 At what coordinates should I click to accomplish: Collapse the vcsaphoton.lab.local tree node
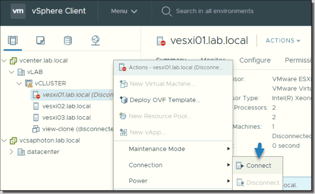(x=4, y=141)
